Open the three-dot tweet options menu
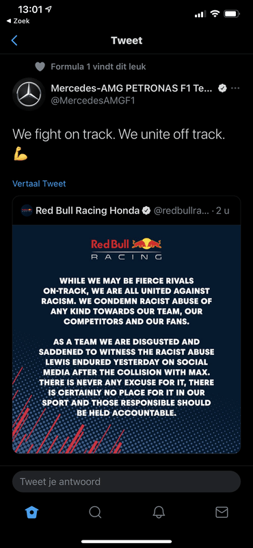253x548 pixels. [235, 88]
